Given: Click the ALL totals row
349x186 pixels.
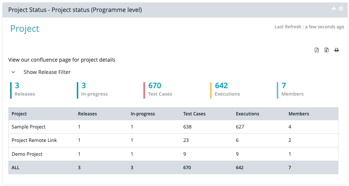Looking at the screenshot, I should [15, 168].
